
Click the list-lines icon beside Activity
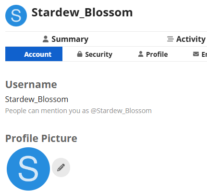click(170, 39)
